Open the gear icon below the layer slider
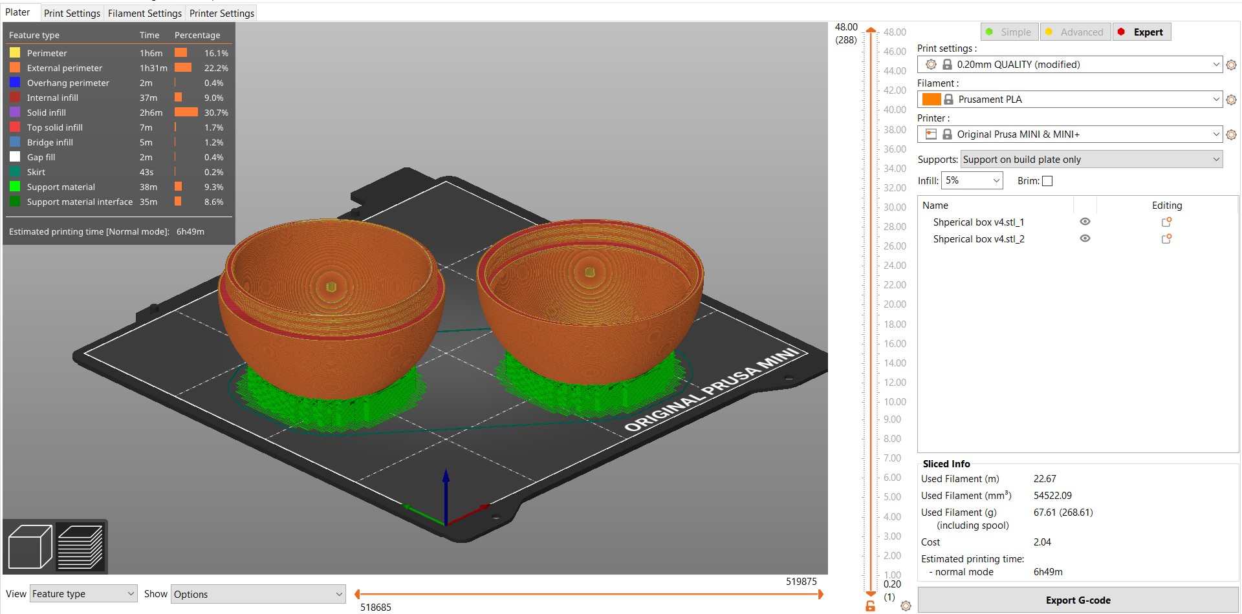Screen dimensions: 1242x614 (x=906, y=606)
